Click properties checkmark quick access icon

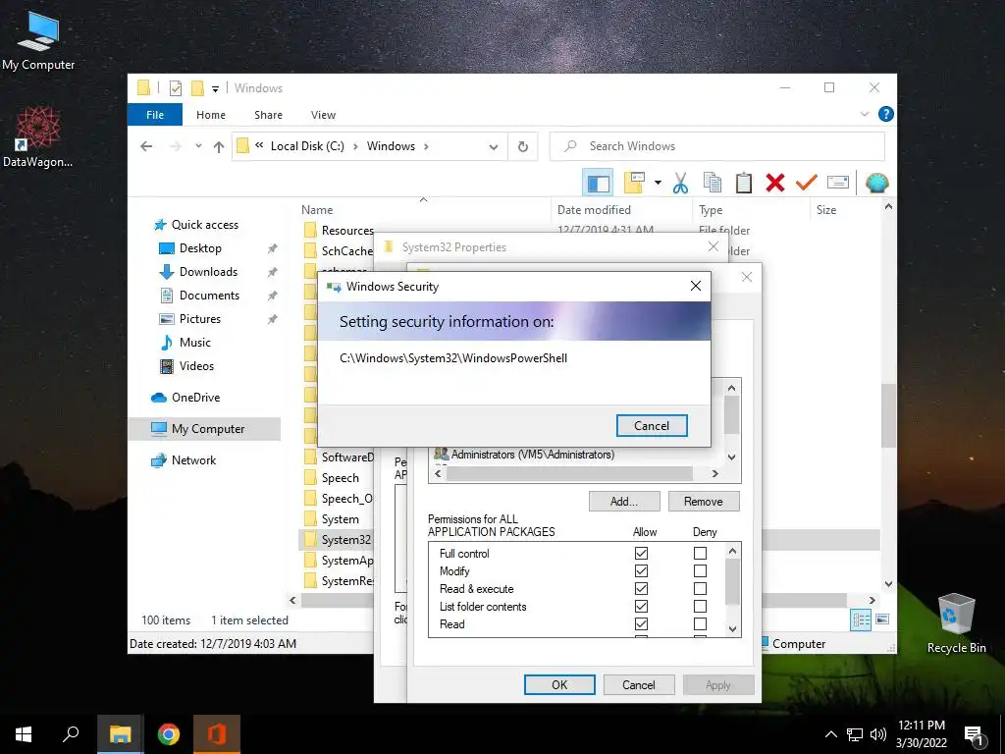(x=176, y=88)
